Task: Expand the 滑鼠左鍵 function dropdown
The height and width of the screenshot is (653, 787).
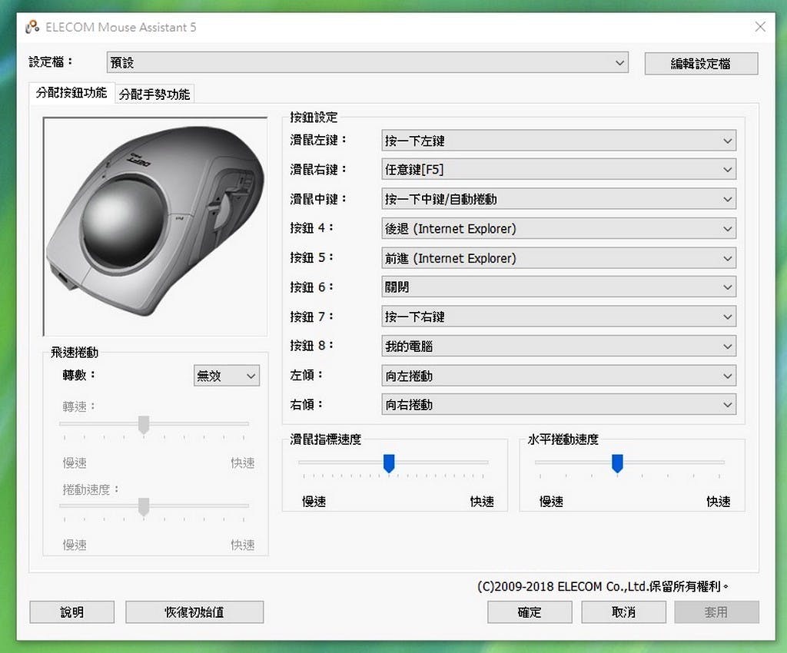Action: 559,141
